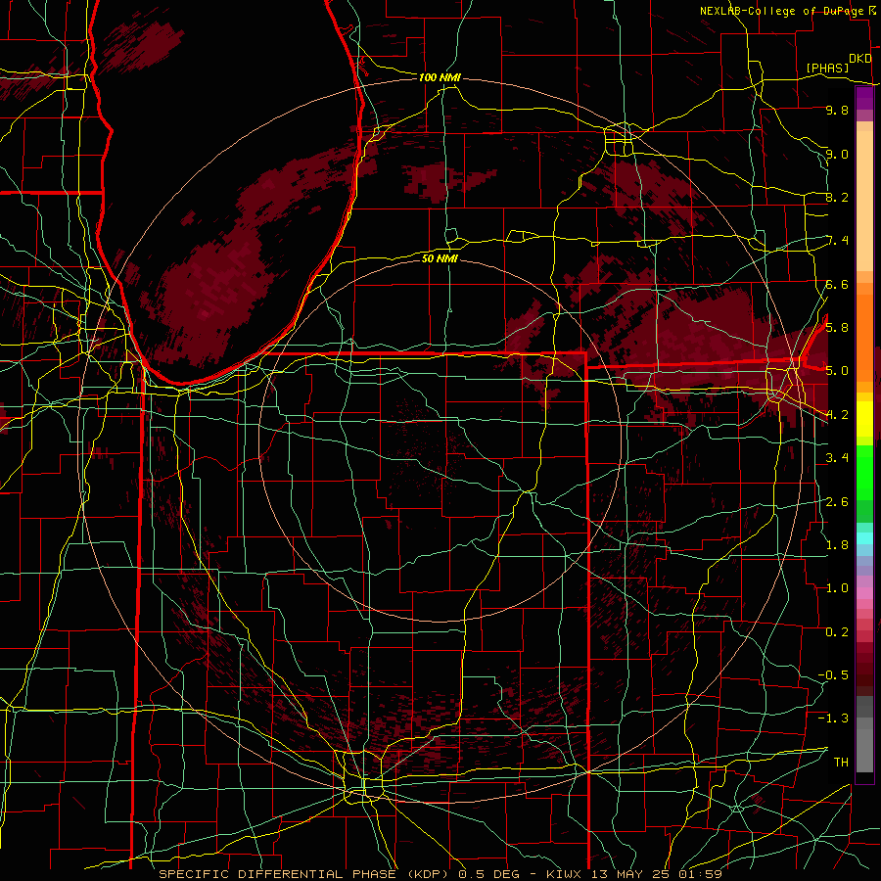Viewport: 881px width, 881px height.
Task: Click the Specific Differential Phase (KDP) caption
Action: point(303,874)
